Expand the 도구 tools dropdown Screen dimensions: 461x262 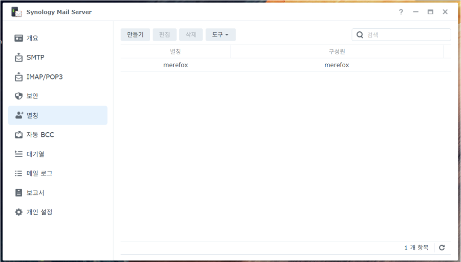[x=220, y=35]
